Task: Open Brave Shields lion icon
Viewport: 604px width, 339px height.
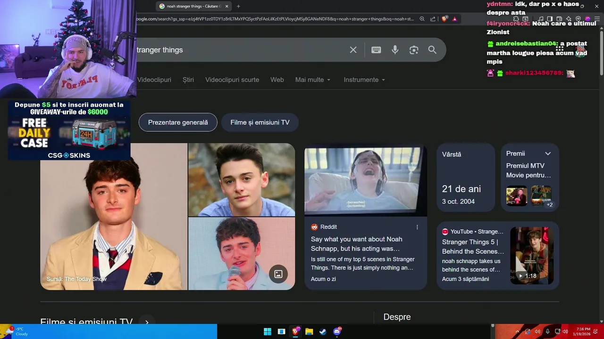Action: (445, 19)
